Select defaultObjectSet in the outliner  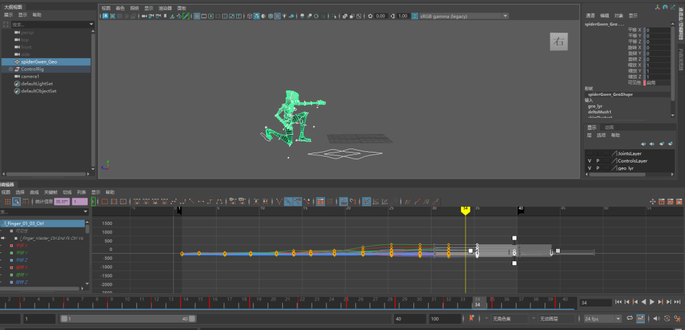point(38,91)
